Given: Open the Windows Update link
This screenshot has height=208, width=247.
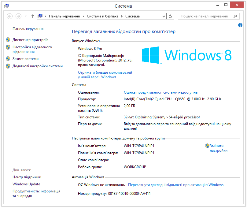Looking at the screenshot, I should pyautogui.click(x=26, y=184).
